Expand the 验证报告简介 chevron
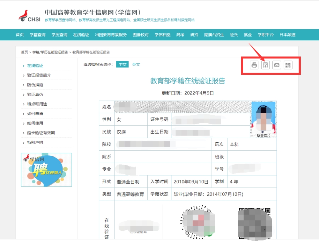The width and height of the screenshot is (319, 241). pos(24,75)
